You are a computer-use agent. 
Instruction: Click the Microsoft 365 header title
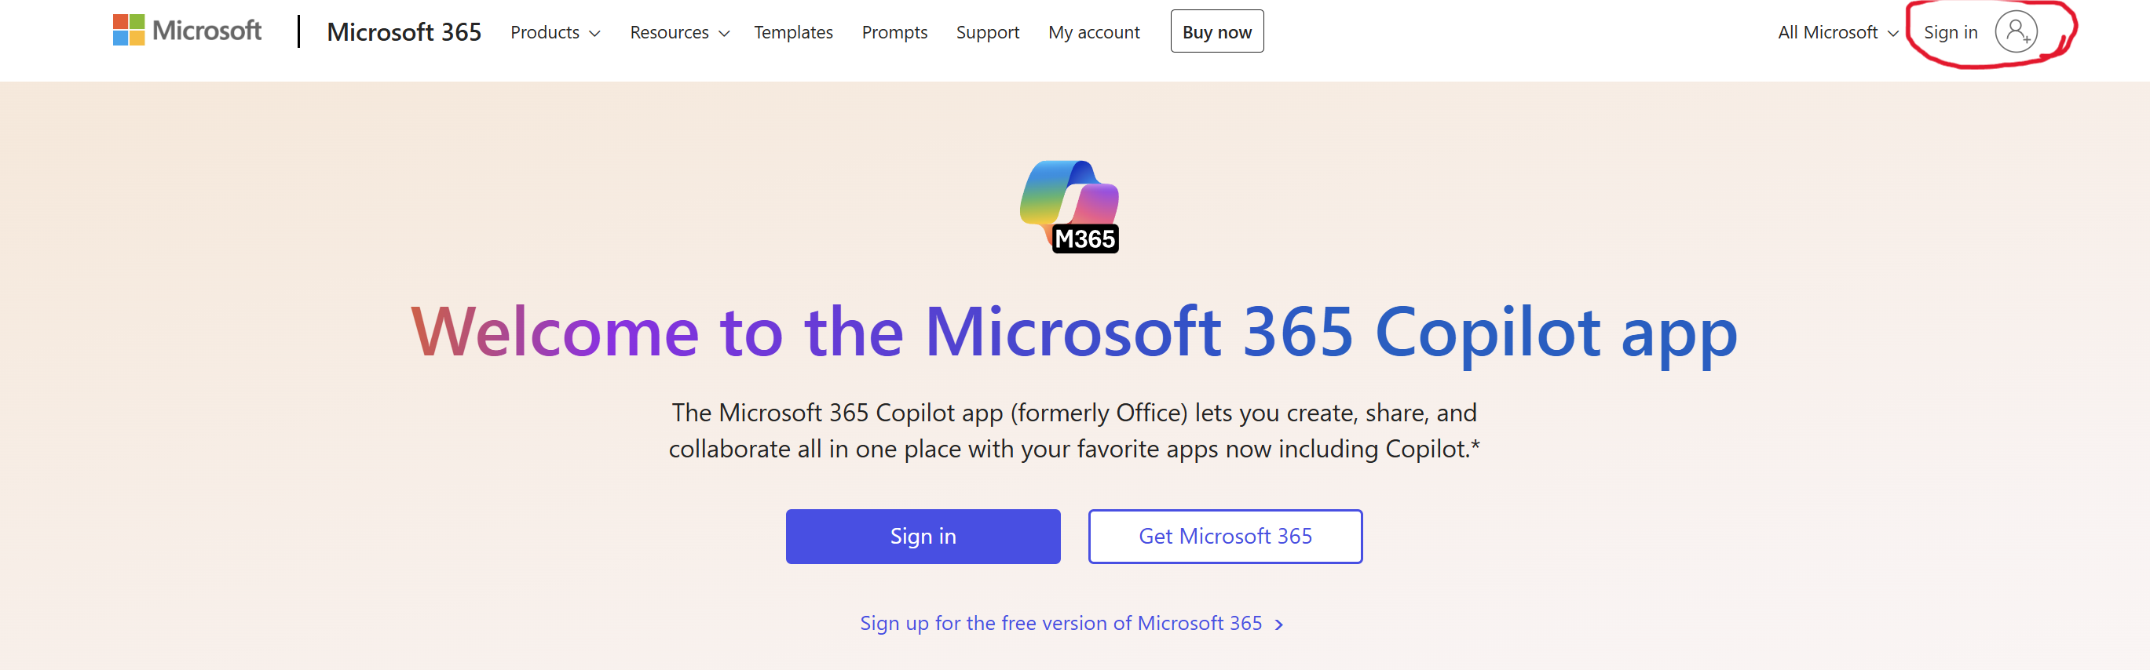pos(404,31)
